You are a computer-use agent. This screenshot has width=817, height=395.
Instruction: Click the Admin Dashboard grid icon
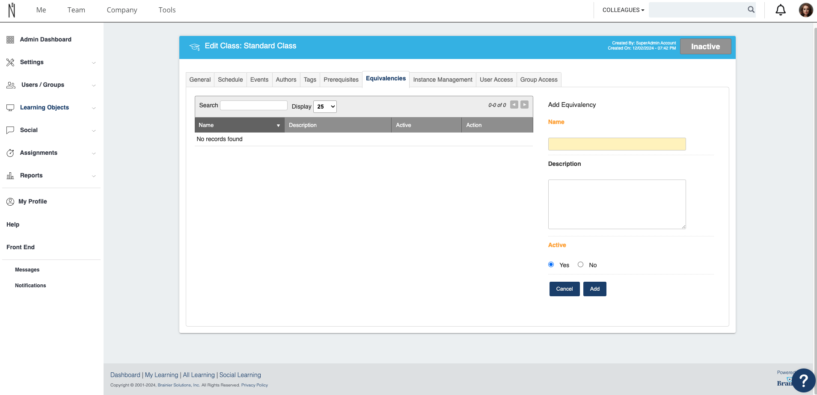pyautogui.click(x=10, y=40)
